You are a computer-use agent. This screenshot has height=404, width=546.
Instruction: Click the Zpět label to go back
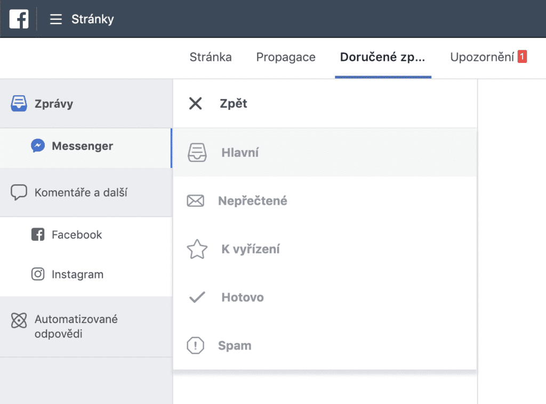pos(234,103)
